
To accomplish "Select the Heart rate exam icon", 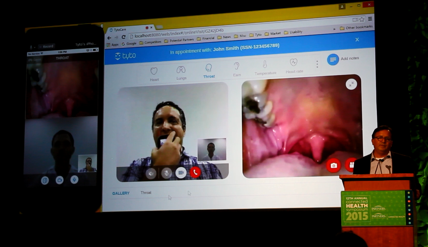I will [x=294, y=66].
